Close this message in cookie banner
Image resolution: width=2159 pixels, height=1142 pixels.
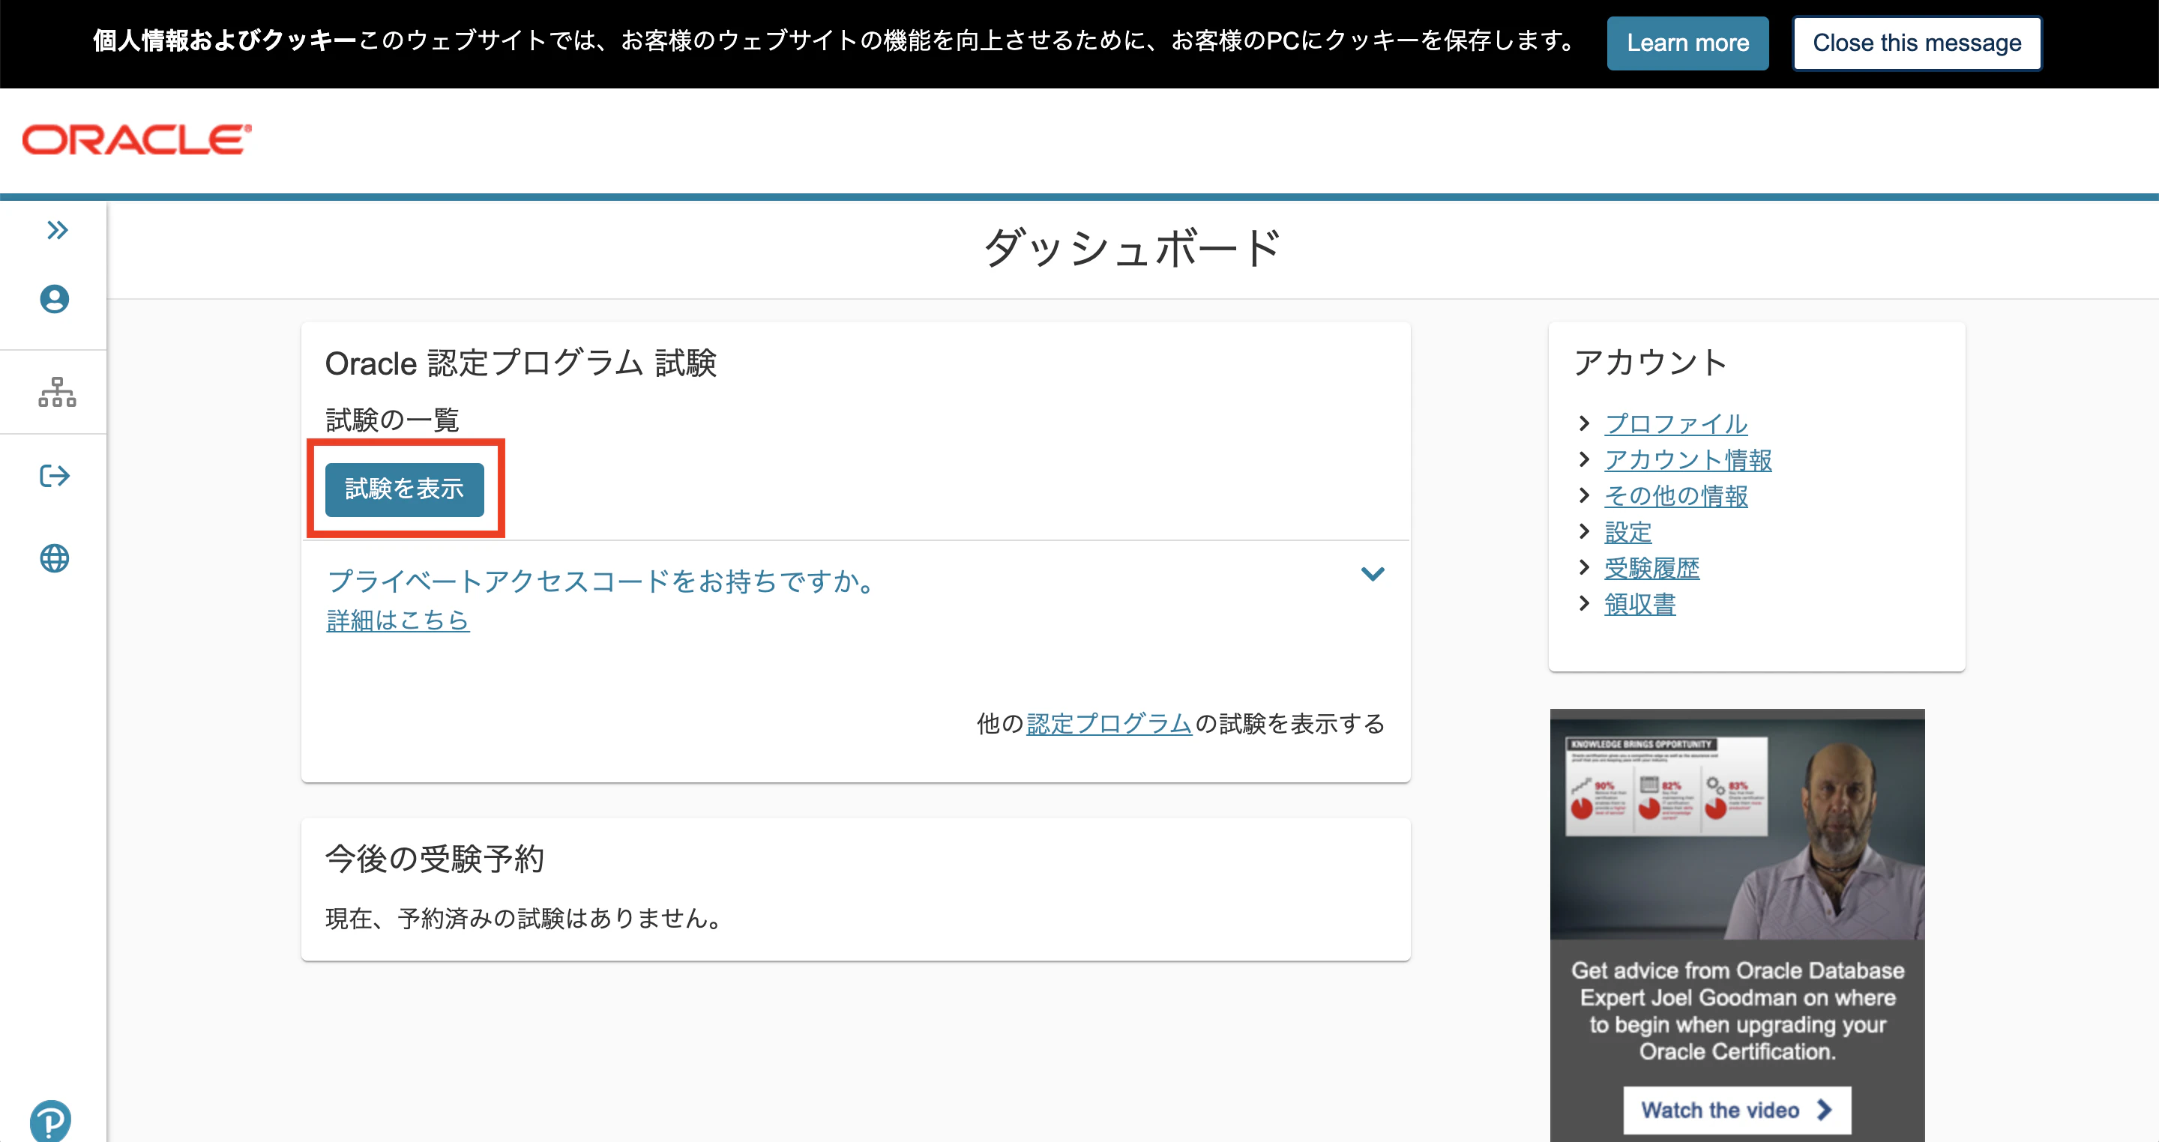[x=1917, y=43]
